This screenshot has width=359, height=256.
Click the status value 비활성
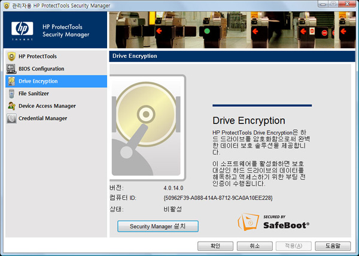point(173,209)
